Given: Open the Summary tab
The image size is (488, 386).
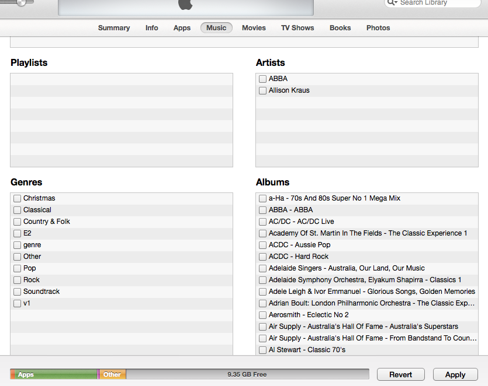Looking at the screenshot, I should (114, 28).
